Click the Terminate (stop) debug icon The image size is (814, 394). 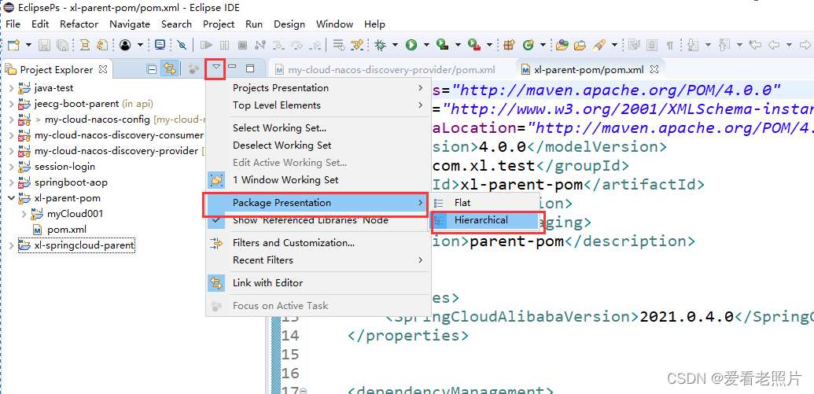(242, 45)
